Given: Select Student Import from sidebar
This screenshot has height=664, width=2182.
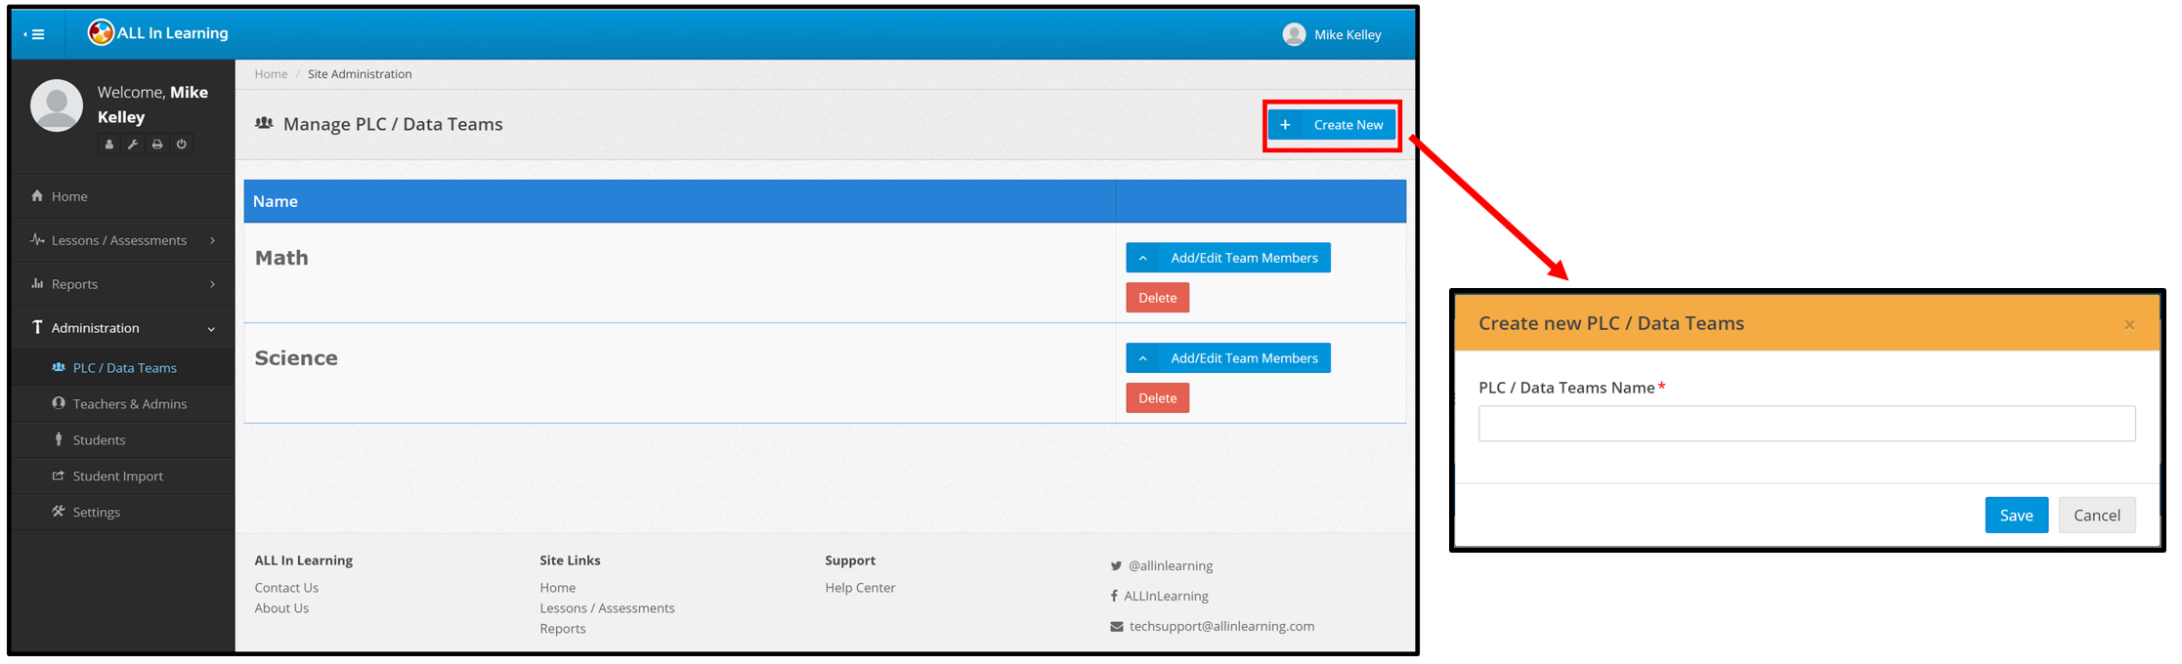Looking at the screenshot, I should (117, 477).
